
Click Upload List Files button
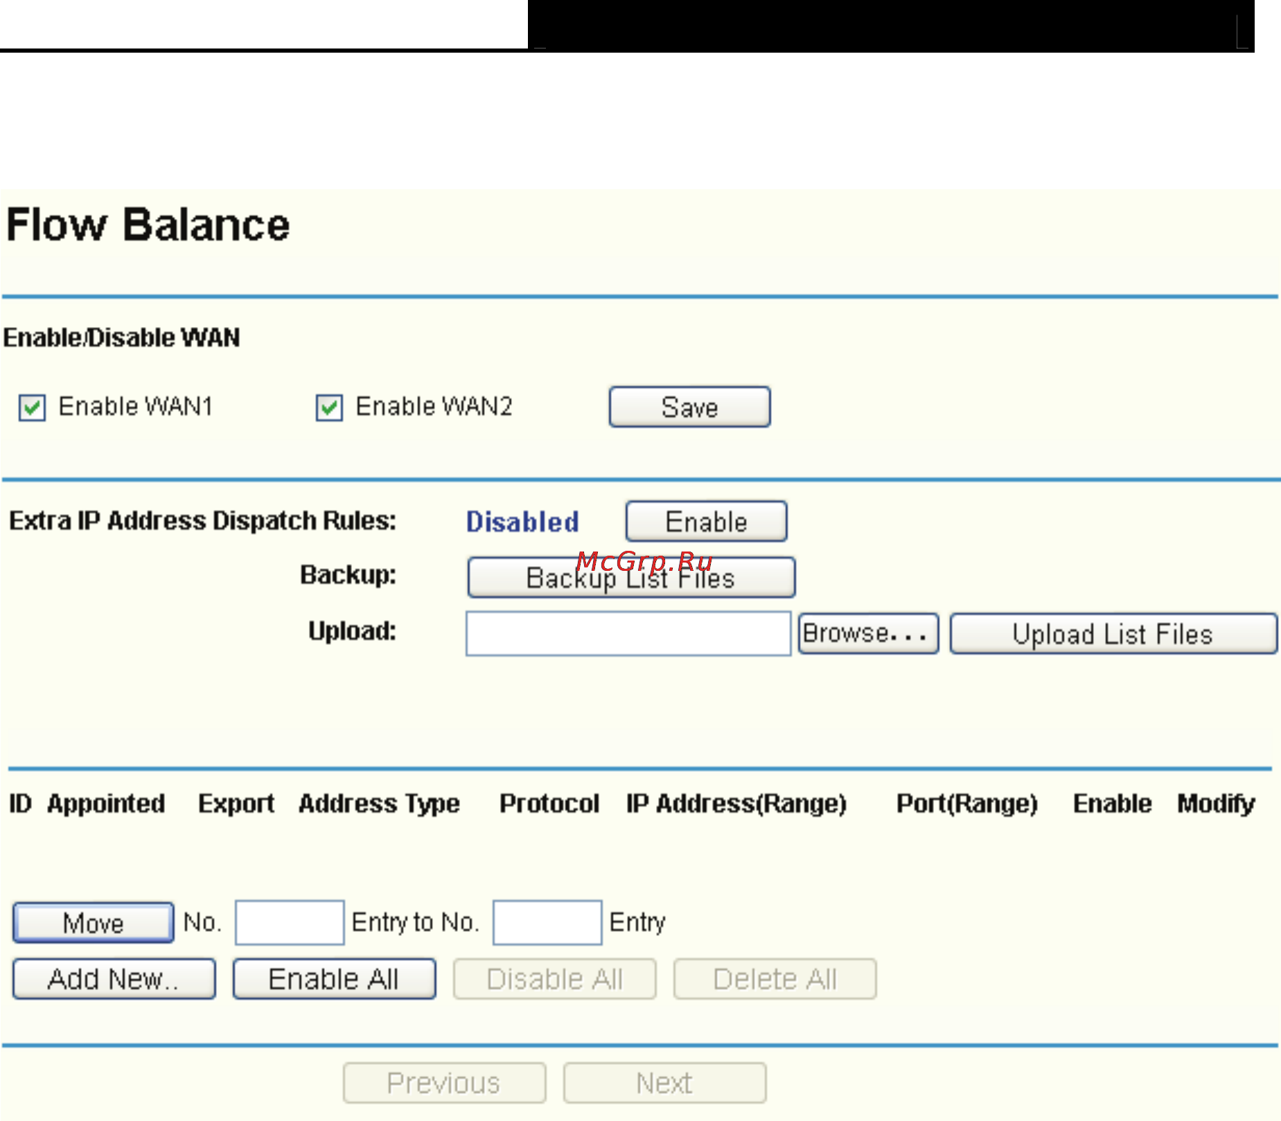[1113, 633]
